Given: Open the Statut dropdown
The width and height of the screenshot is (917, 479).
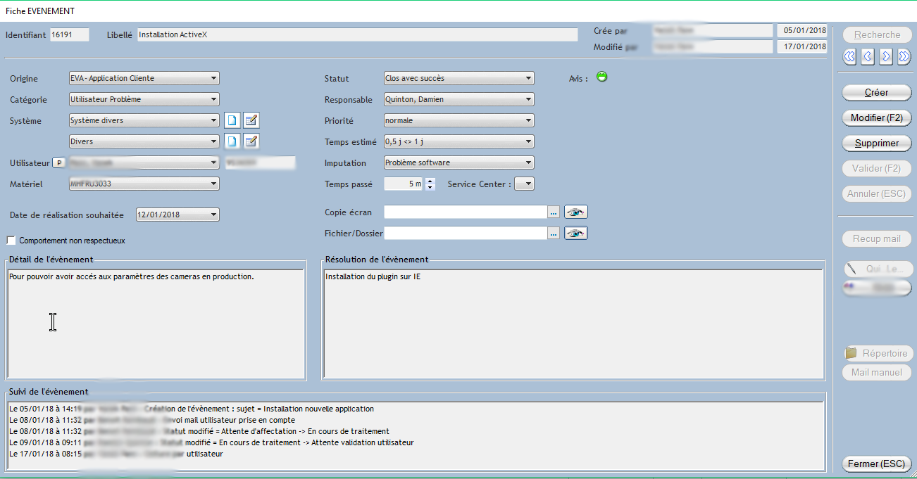Looking at the screenshot, I should [x=529, y=79].
